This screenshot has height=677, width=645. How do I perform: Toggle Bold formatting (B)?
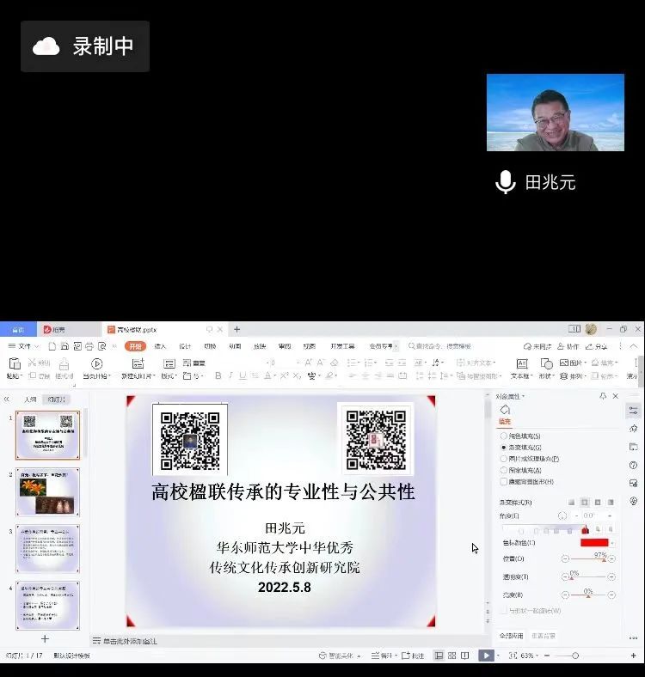click(x=218, y=375)
